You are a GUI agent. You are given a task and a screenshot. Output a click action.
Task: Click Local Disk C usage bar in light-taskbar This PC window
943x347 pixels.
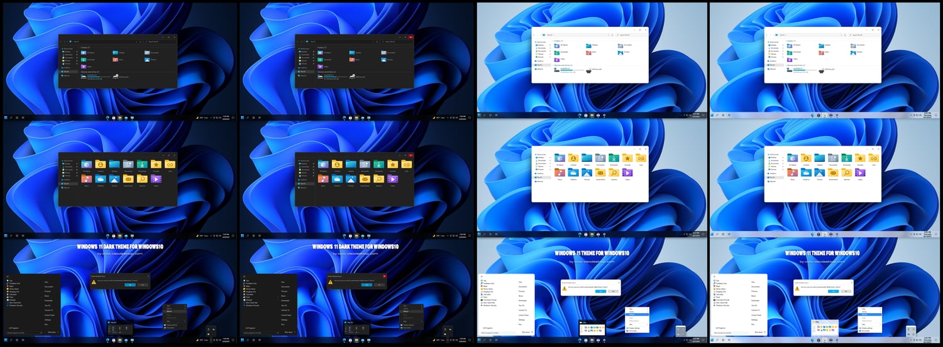tap(805, 70)
